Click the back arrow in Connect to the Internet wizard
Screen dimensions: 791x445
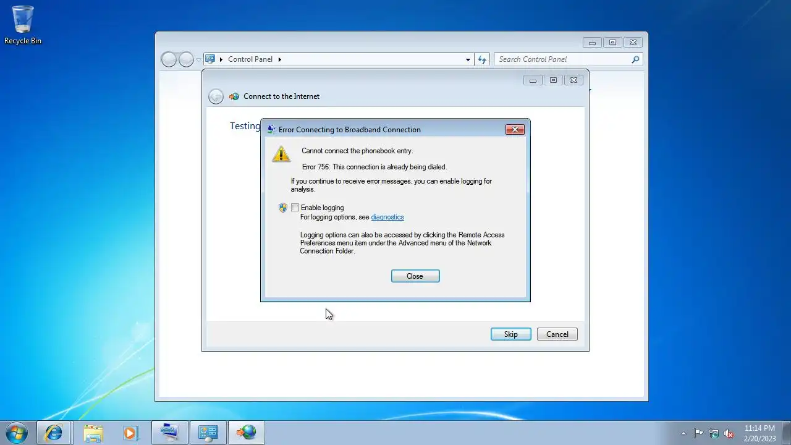(216, 96)
